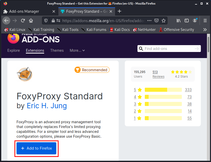This screenshot has width=211, height=162.
Task: Open the 55 one-star review count
Action: coord(189,118)
